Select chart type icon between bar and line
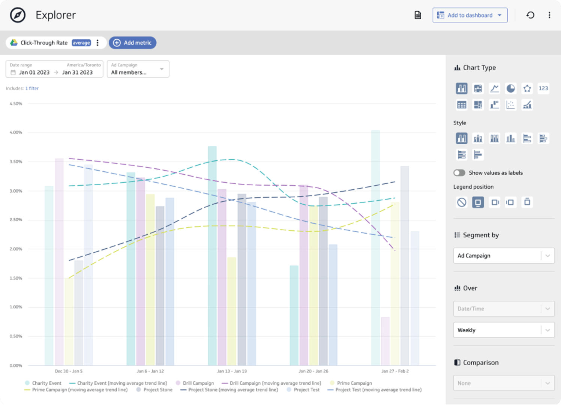561x405 pixels. (478, 88)
